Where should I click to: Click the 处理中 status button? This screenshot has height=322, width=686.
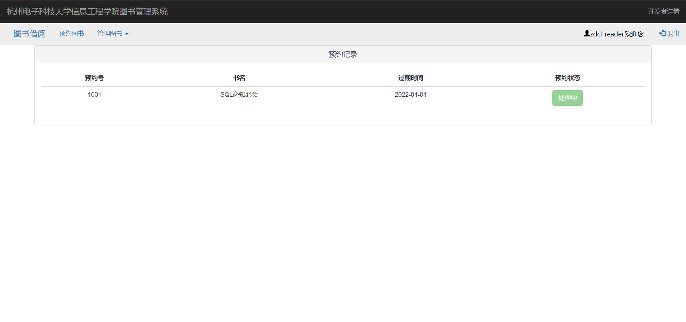coord(567,98)
